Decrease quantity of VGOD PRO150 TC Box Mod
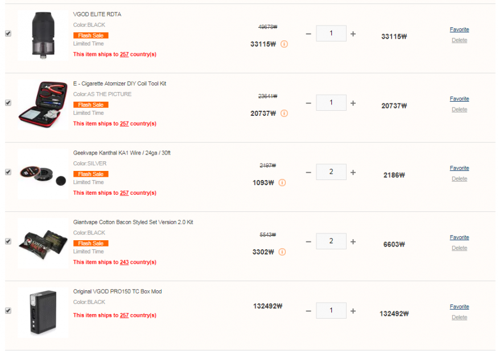 point(308,311)
